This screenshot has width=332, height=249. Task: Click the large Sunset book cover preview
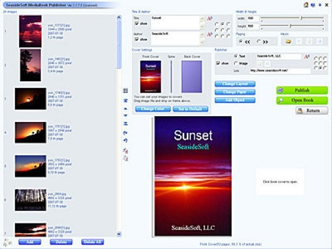(x=193, y=176)
